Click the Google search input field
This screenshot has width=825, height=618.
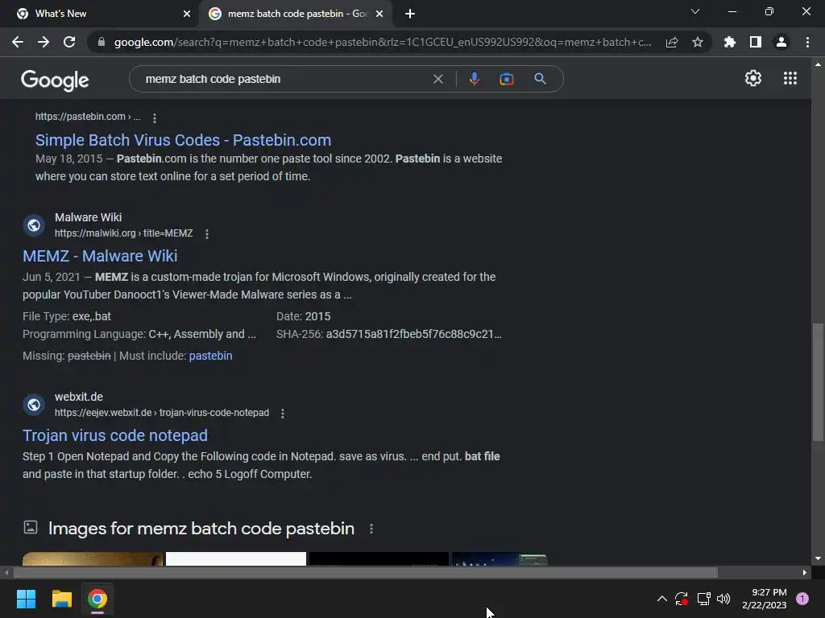284,79
